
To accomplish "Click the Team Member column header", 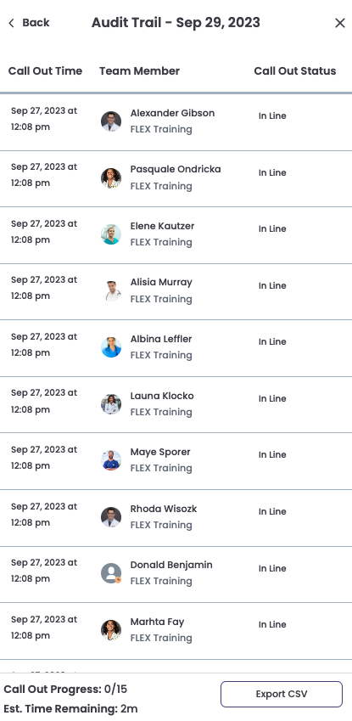I will click(x=139, y=70).
